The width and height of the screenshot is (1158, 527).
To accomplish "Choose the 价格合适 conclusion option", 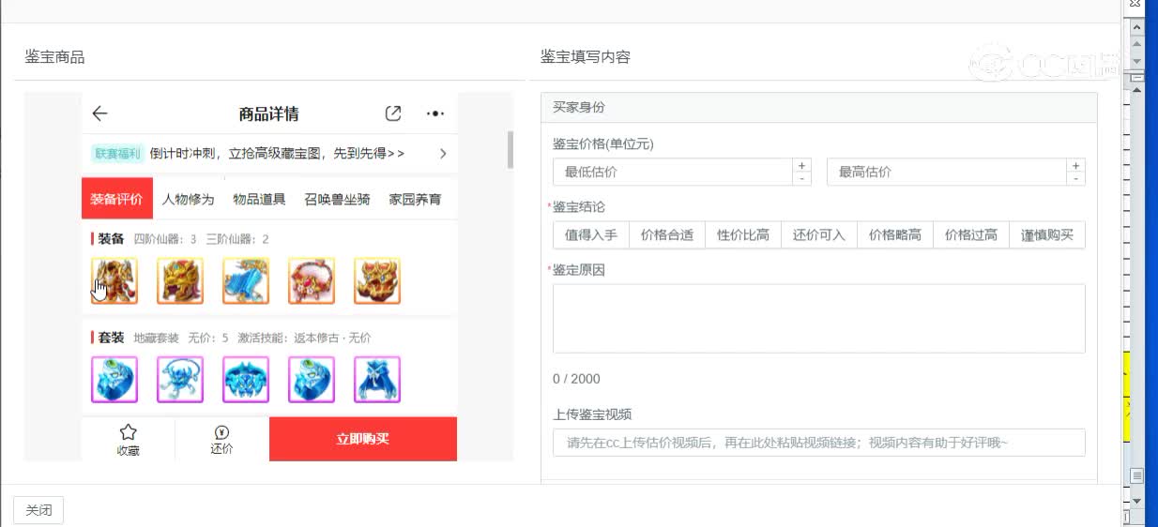I will point(667,235).
